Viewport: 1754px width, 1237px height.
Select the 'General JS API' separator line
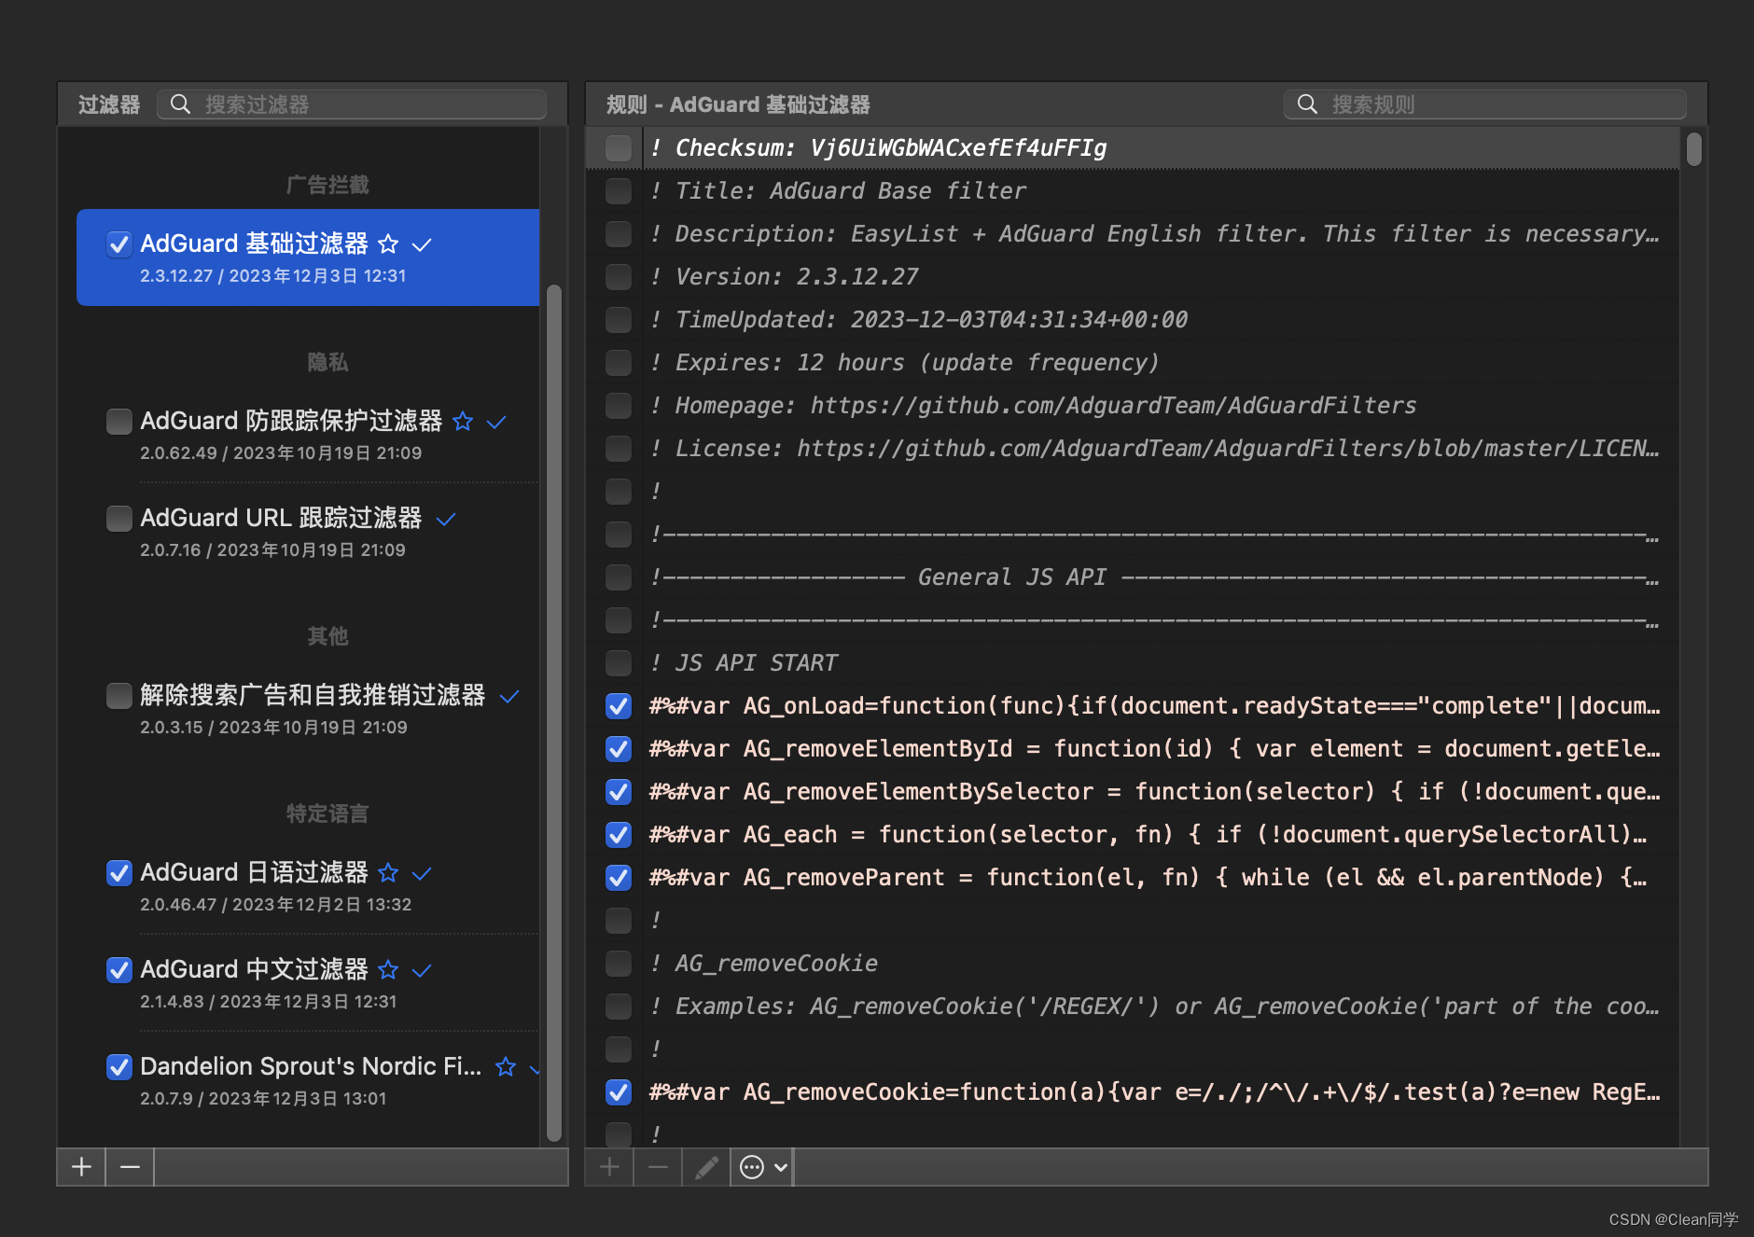coord(1133,577)
